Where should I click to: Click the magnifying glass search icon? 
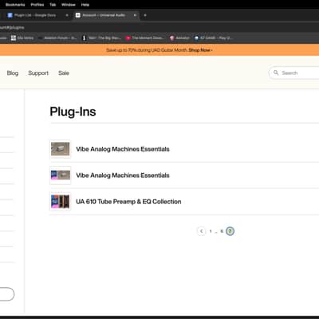276,73
